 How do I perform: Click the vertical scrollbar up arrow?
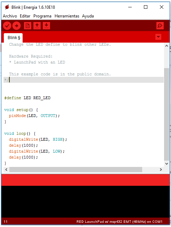(167, 46)
